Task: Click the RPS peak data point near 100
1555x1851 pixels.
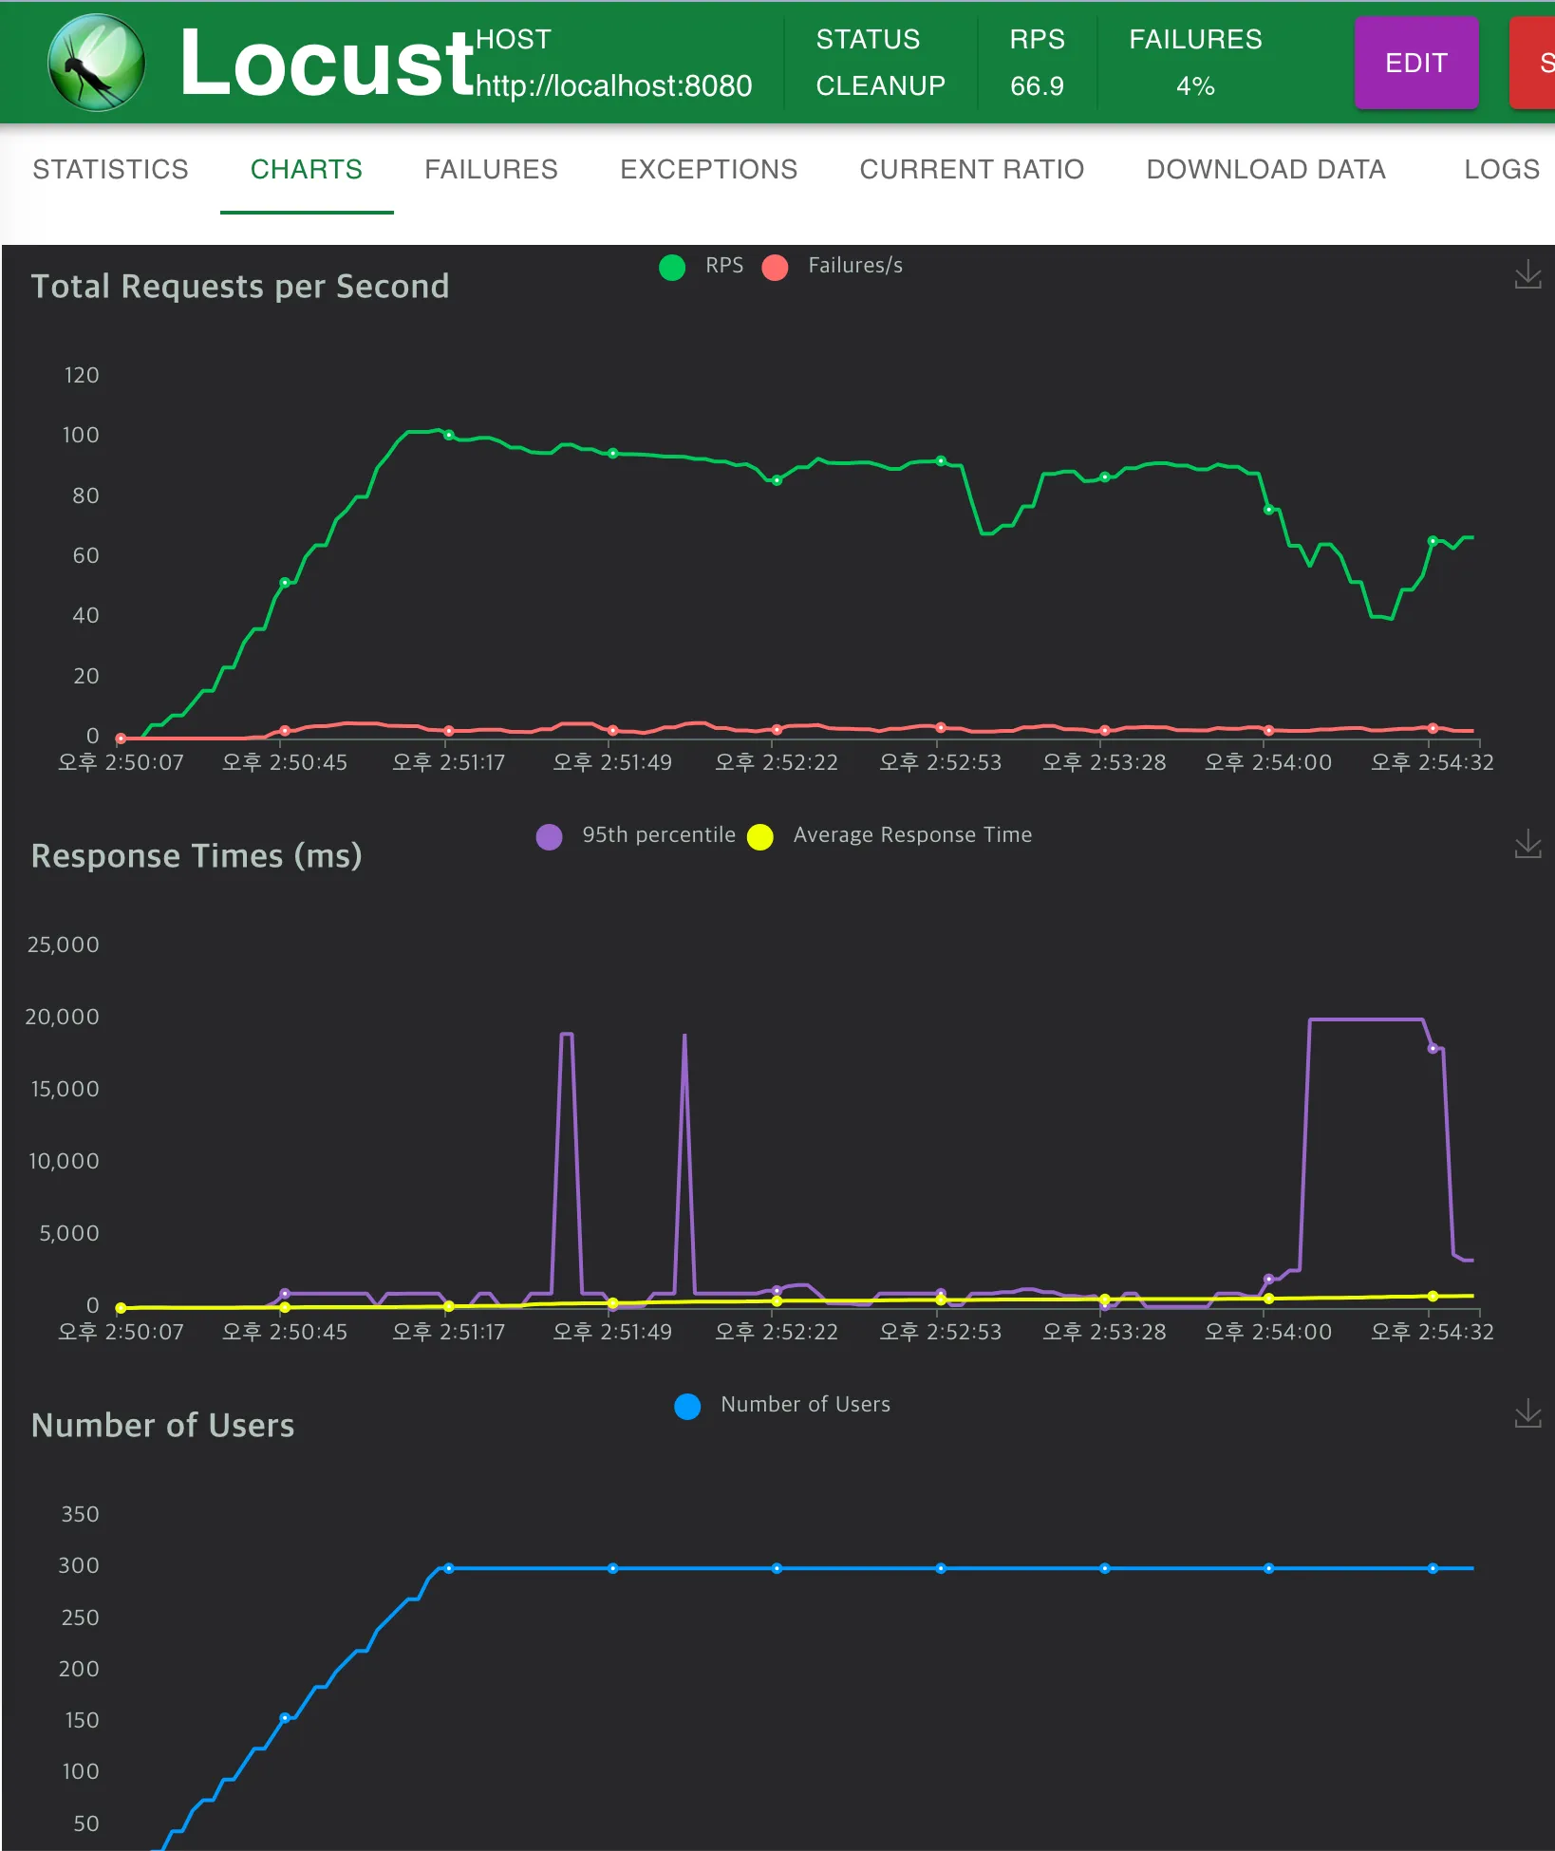Action: tap(449, 435)
